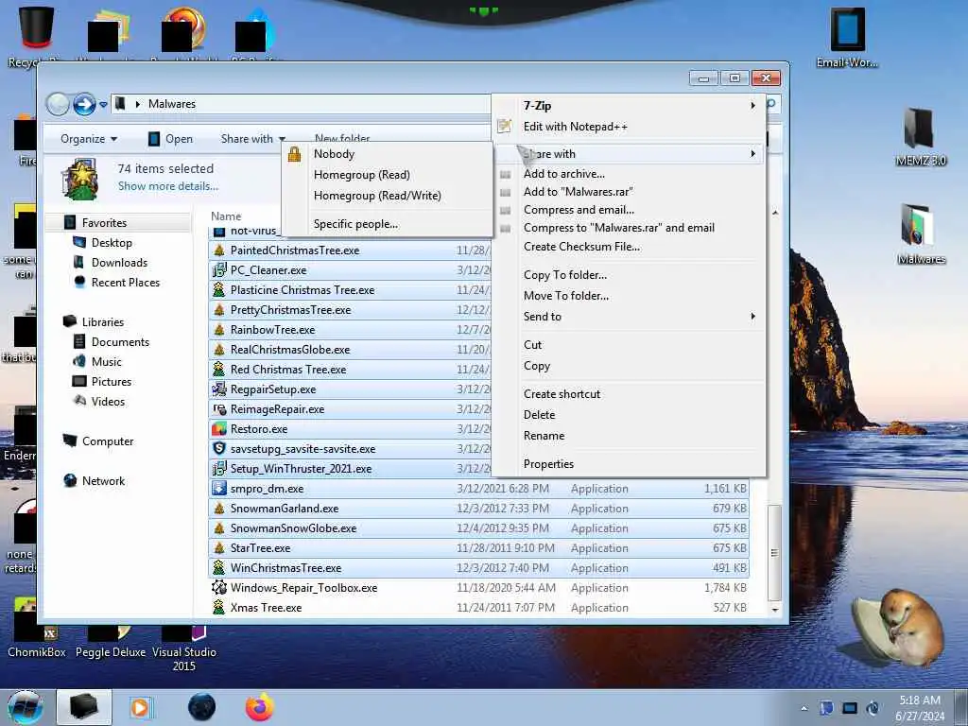The image size is (968, 726).
Task: Open the MEMZ 3.0 desktop folder
Action: point(920,136)
